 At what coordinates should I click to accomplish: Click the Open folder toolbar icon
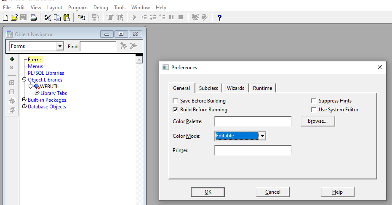click(x=14, y=18)
